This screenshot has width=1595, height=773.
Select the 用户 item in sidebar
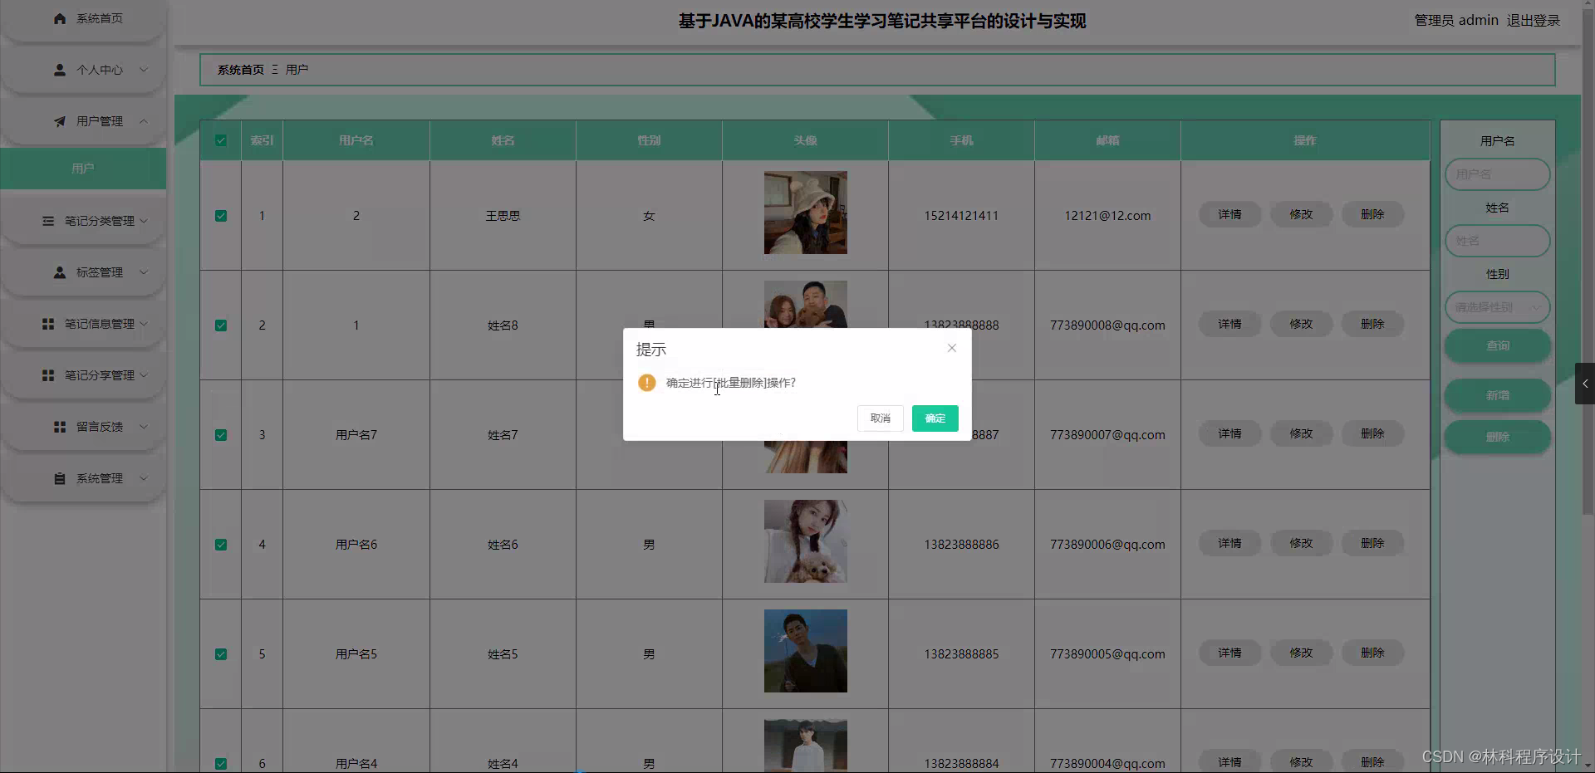82,168
